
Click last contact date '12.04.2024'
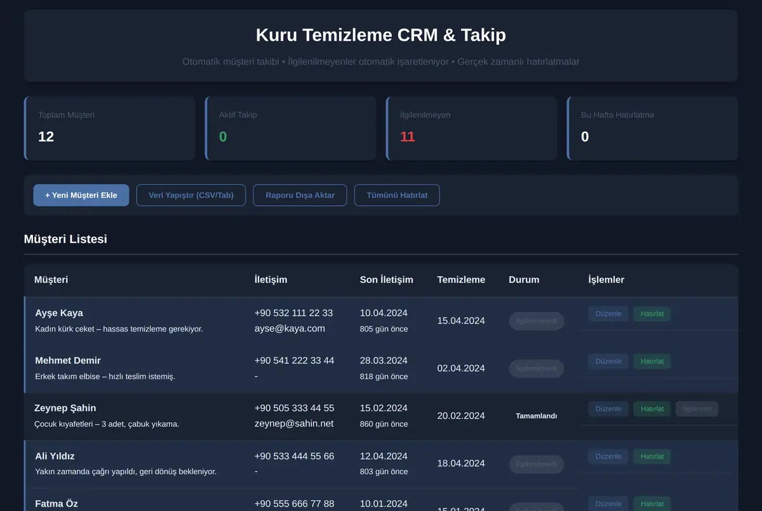coord(384,456)
